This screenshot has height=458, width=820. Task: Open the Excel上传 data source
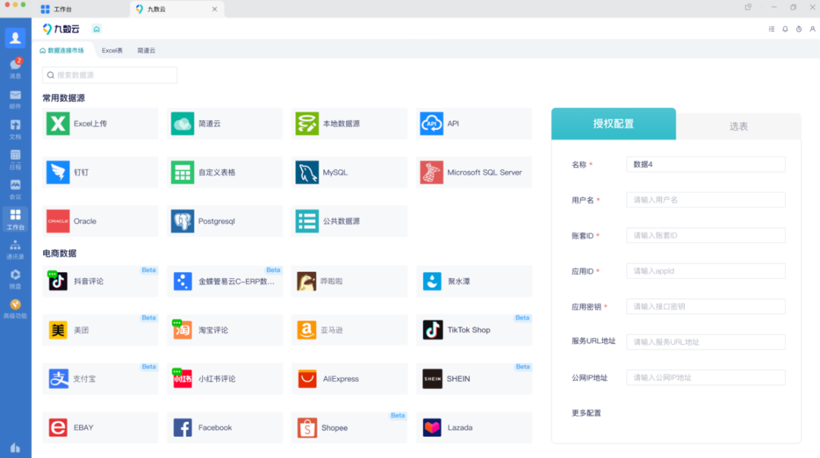(x=100, y=124)
